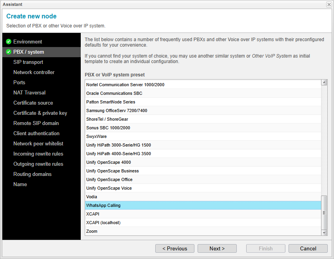
Task: Cancel the Create new node assistant
Action: click(x=308, y=248)
